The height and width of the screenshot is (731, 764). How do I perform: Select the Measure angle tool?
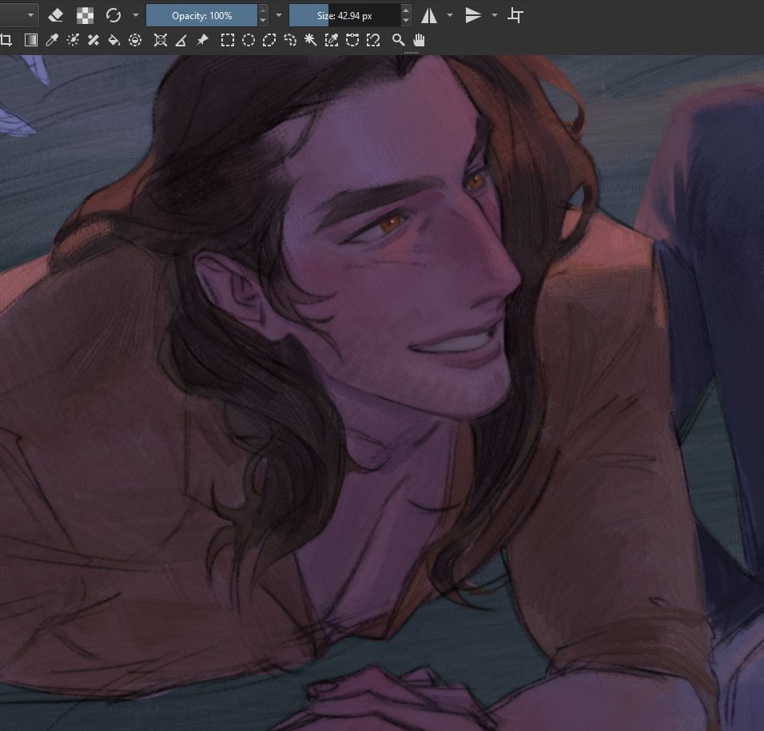[181, 40]
